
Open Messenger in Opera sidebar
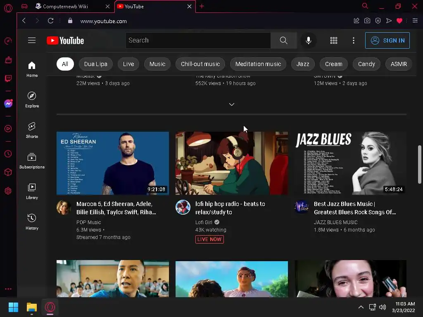tap(8, 104)
